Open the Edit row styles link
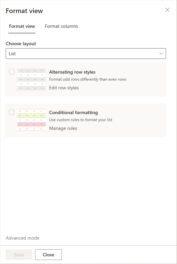 64,88
